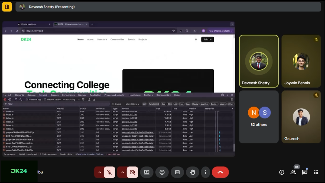Select the Lighthouse tab in DevTools
This screenshot has width=325, height=183.
tap(135, 95)
